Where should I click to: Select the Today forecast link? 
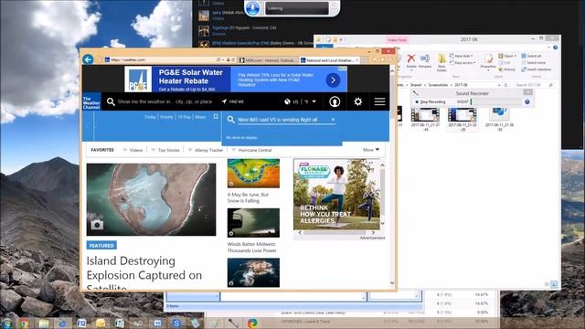tap(150, 117)
